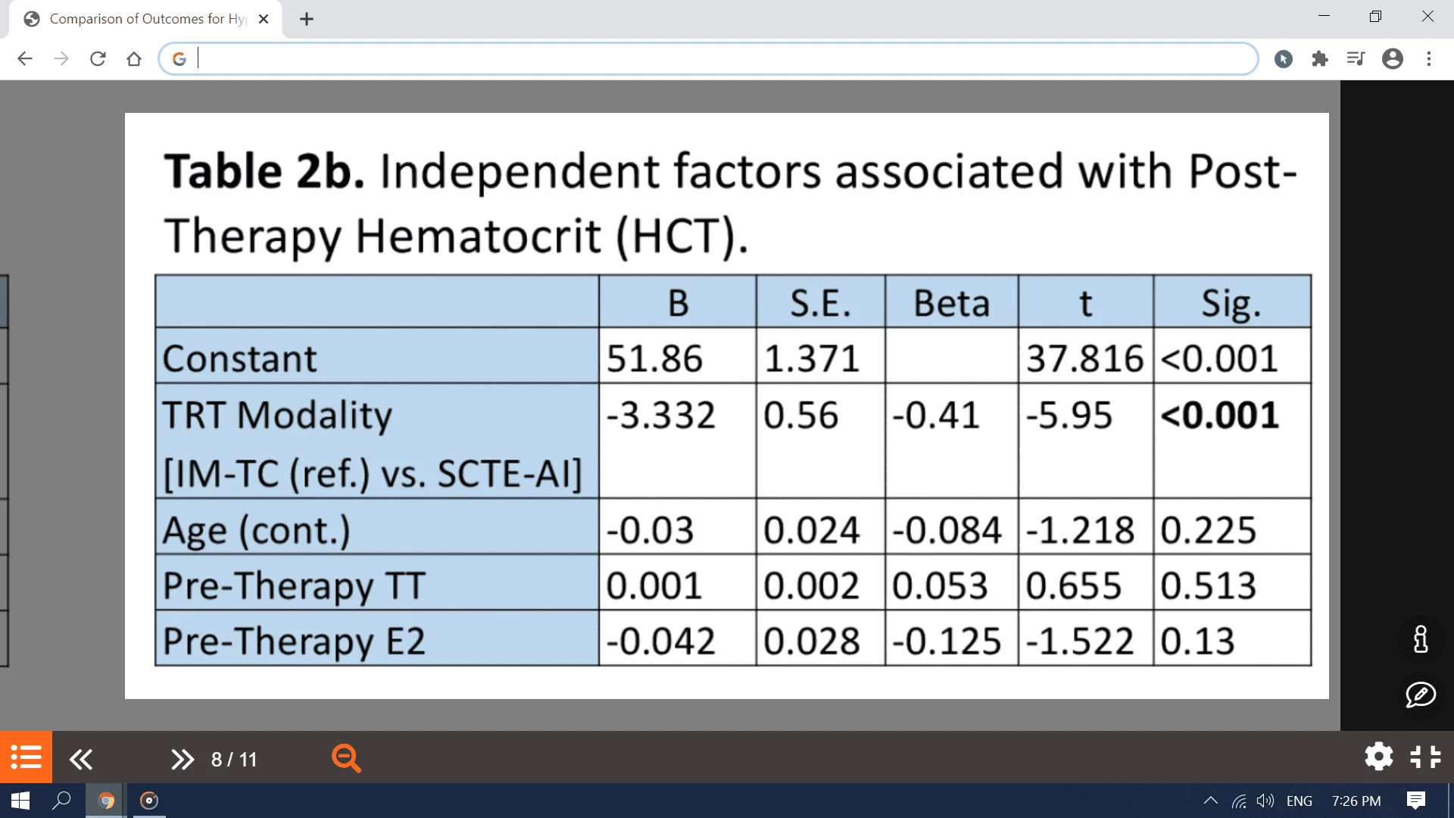Click the -0.125 Beta value
Viewport: 1454px width, 818px height.
pyautogui.click(x=947, y=641)
